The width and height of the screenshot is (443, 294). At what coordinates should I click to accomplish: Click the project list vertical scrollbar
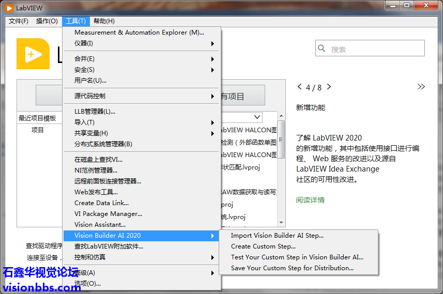(281, 171)
